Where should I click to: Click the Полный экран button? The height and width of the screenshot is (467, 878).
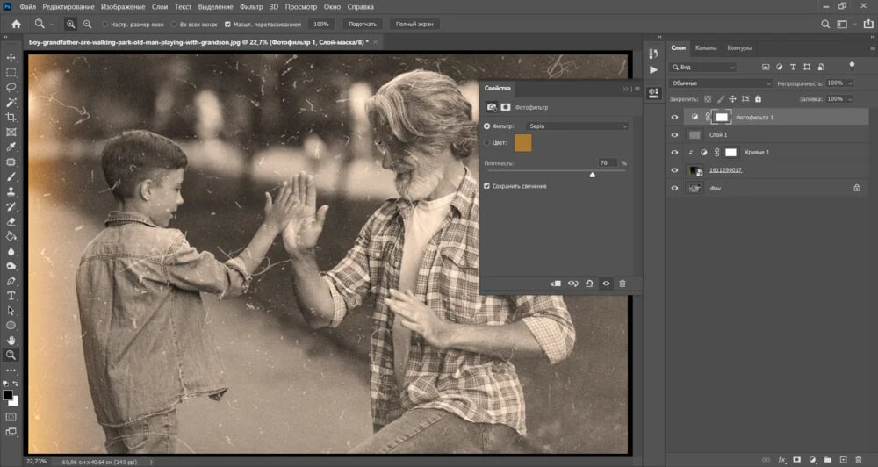(414, 24)
